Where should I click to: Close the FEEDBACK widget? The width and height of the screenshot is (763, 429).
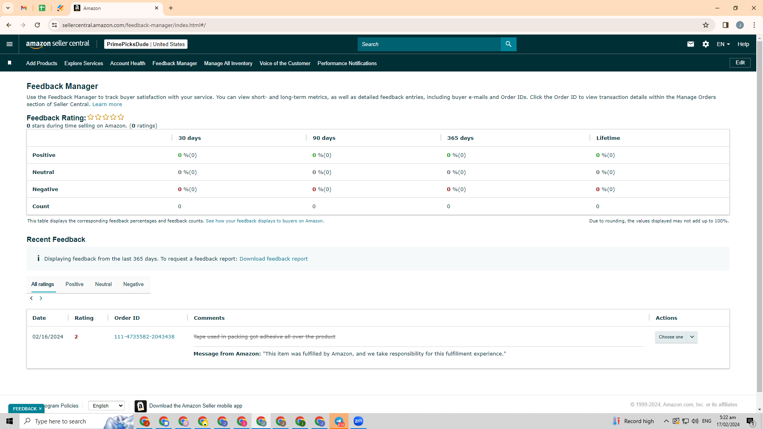(40, 409)
